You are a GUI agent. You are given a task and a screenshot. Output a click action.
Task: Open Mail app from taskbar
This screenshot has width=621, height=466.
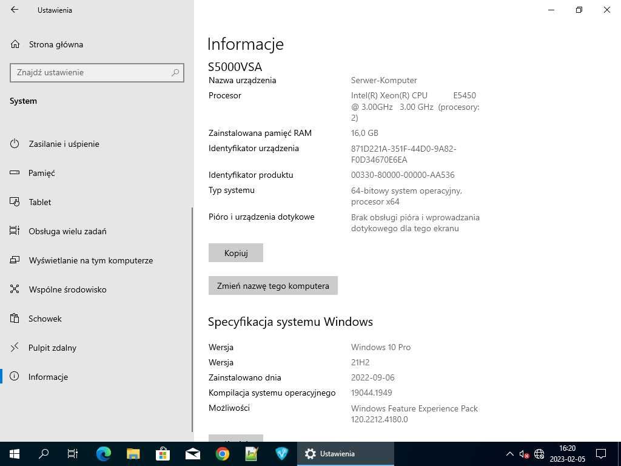192,454
